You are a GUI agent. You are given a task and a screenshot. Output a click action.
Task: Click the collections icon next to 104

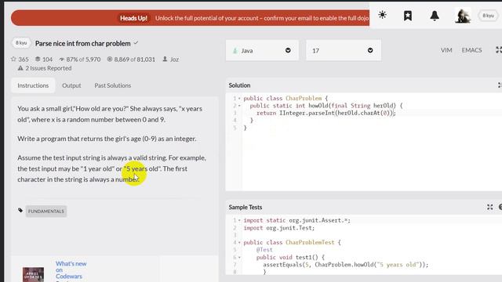click(x=38, y=60)
